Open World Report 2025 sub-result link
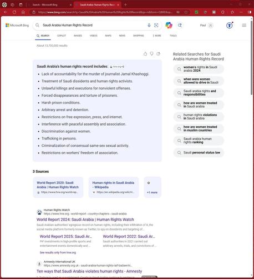Screen dimensions: 254x279 tap(66, 237)
